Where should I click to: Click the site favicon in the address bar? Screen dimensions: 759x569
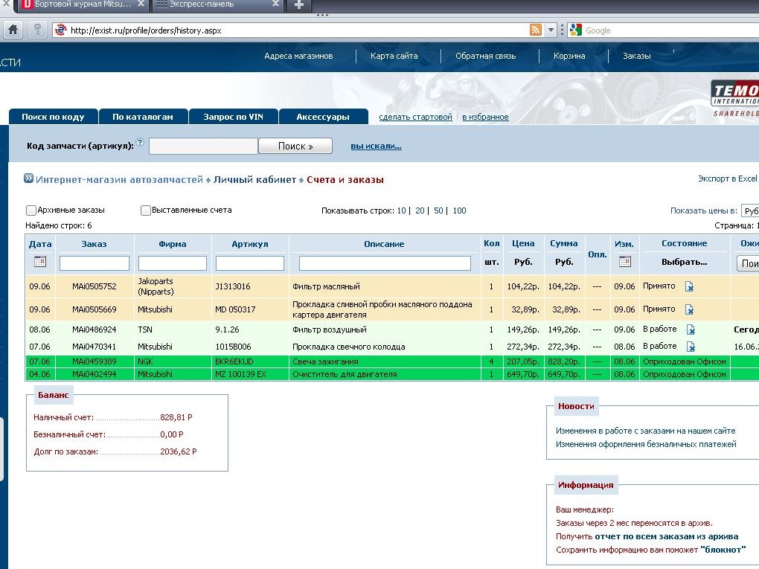[60, 30]
